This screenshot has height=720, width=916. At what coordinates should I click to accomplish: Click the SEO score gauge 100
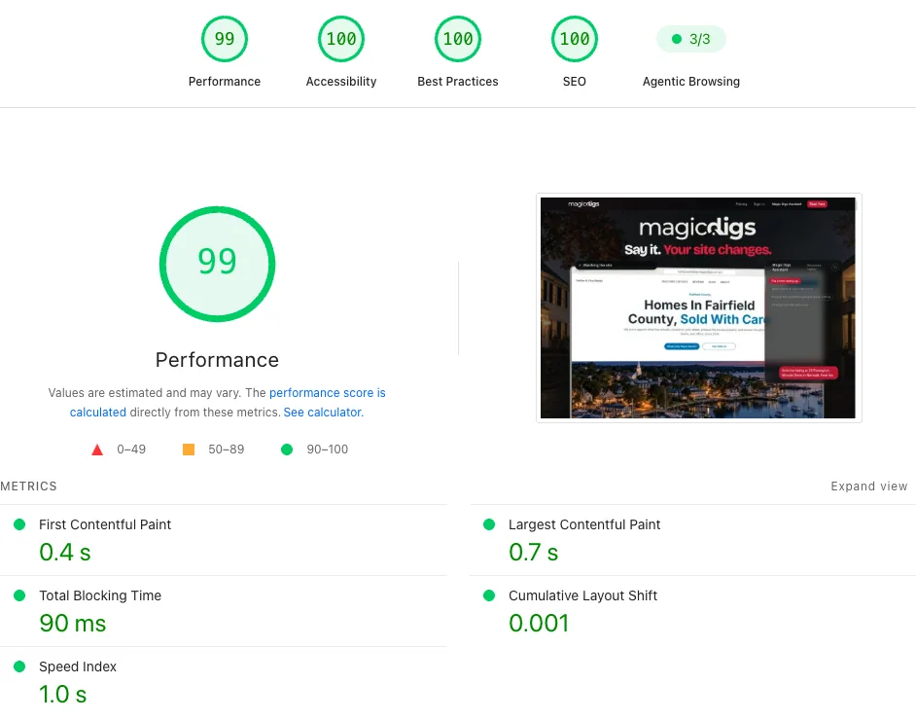point(575,39)
